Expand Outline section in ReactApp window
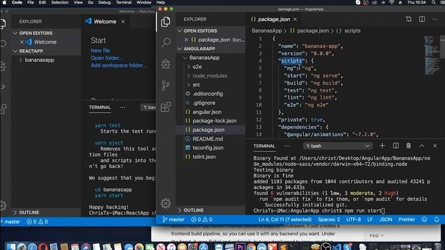445x250 pixels. click(46, 212)
